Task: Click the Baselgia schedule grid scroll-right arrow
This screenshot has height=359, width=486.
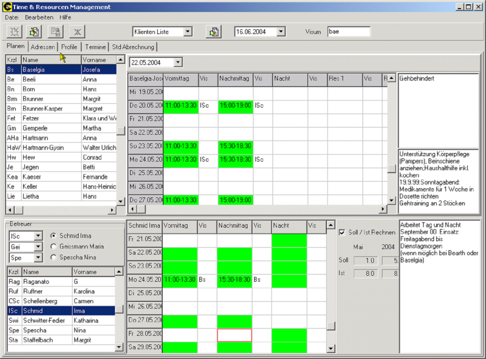Action: tap(383, 209)
